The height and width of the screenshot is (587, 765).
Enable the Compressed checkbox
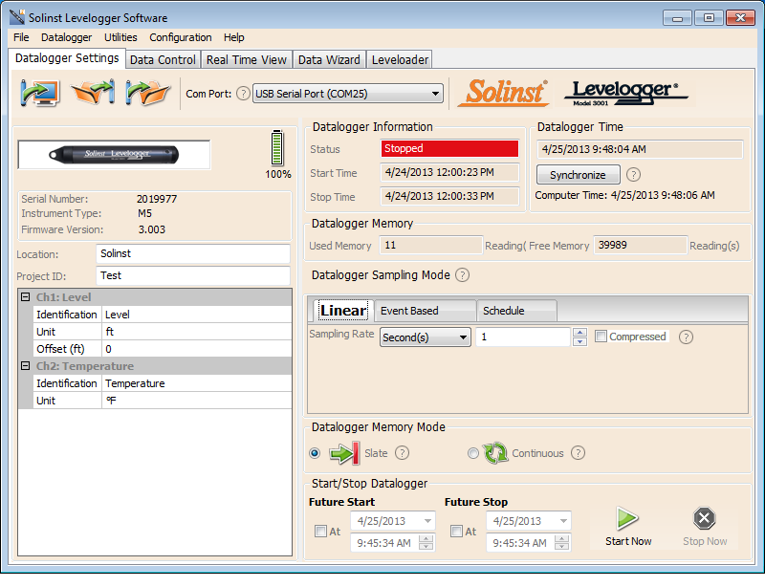(x=601, y=337)
